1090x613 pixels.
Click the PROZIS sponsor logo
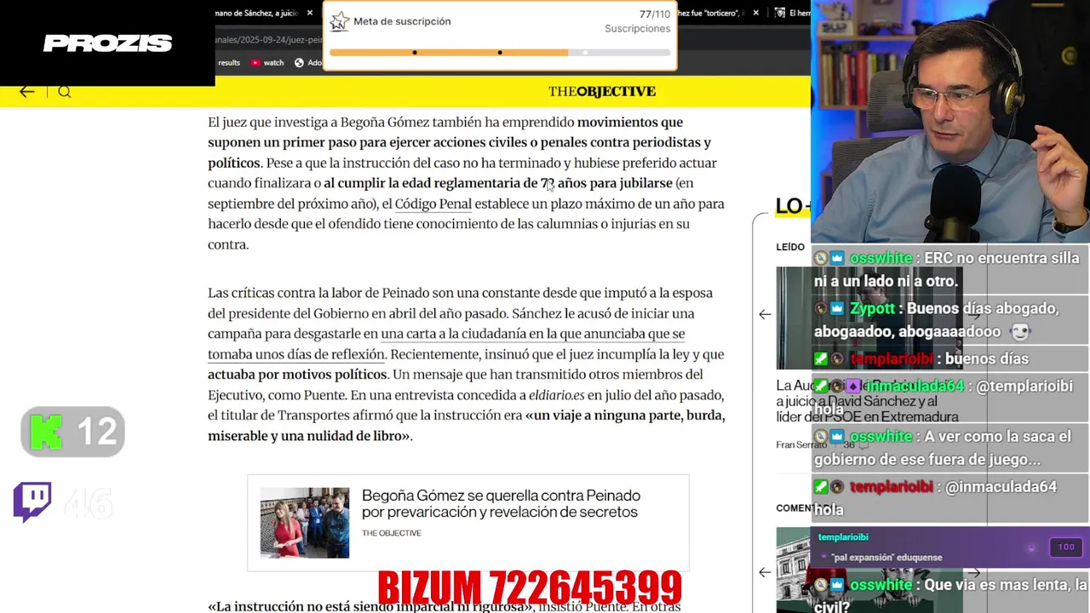[107, 43]
